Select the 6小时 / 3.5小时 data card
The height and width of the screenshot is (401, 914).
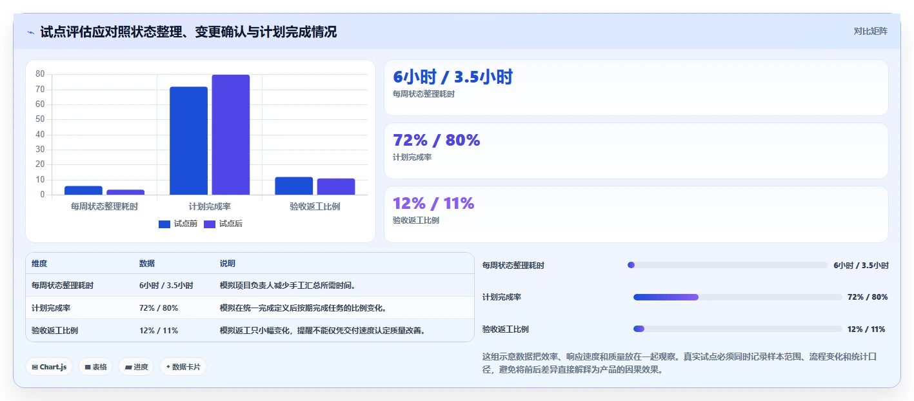tap(636, 88)
